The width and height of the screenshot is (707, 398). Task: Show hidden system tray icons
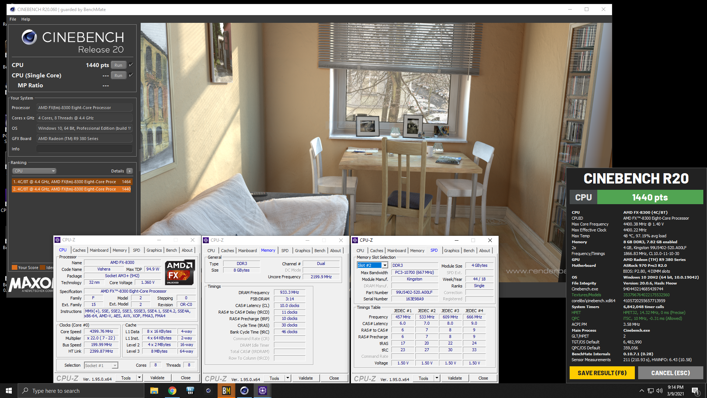[x=642, y=391]
